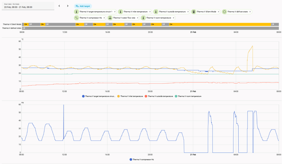The image size is (282, 164).
Task: Remove Therma V room temperature chip
Action: coord(173,18)
